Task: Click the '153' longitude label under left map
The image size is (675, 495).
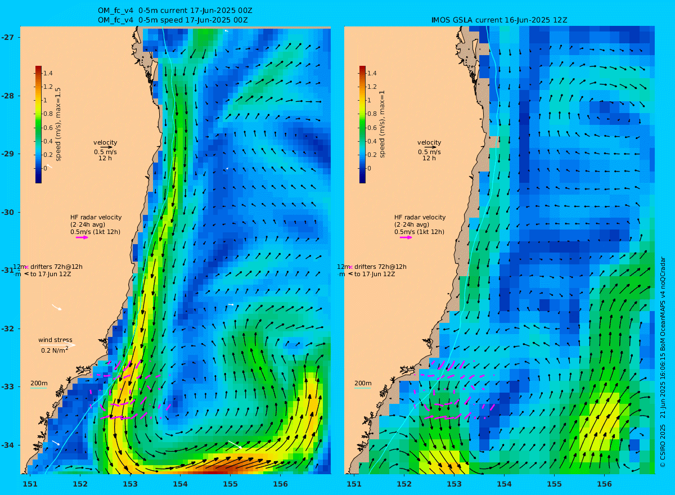Action: click(x=130, y=484)
